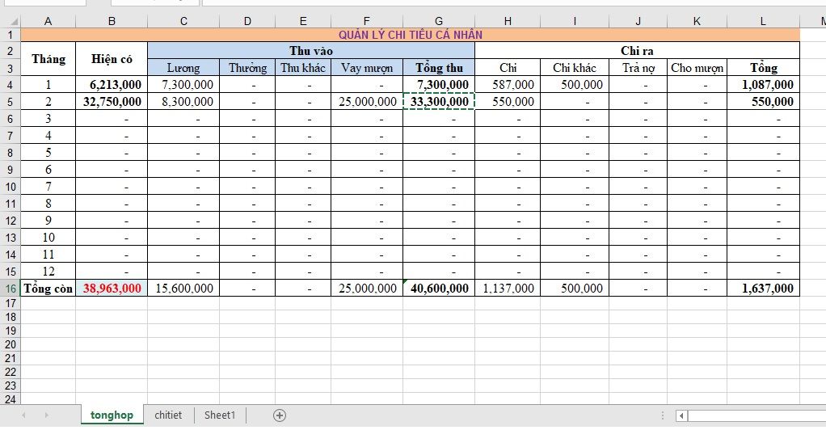The image size is (826, 430).
Task: Select column G header
Action: click(x=438, y=21)
